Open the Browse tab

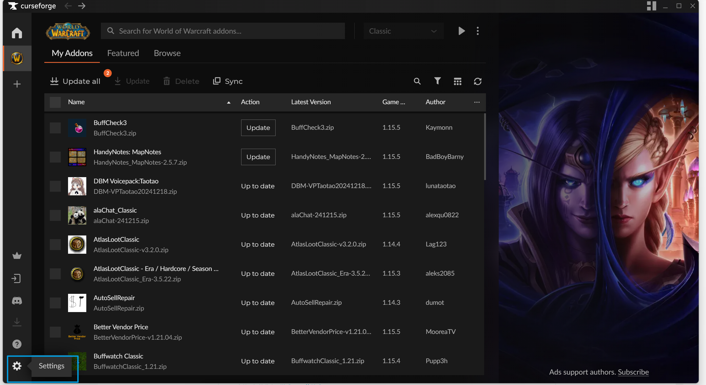click(x=167, y=53)
